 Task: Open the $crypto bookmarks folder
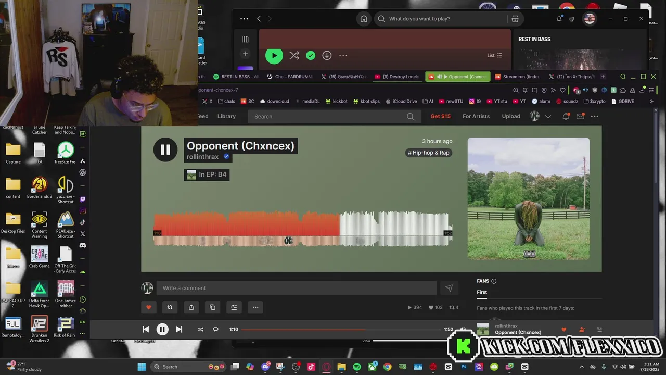[594, 102]
